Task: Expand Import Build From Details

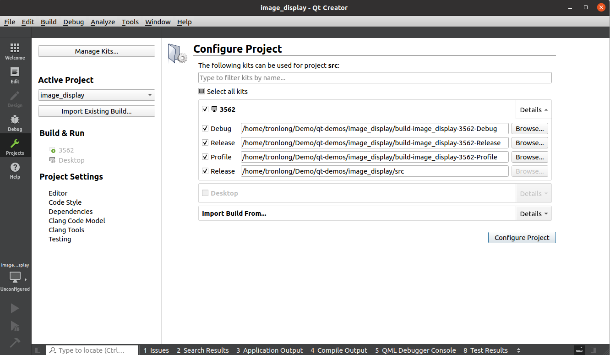Action: tap(534, 214)
